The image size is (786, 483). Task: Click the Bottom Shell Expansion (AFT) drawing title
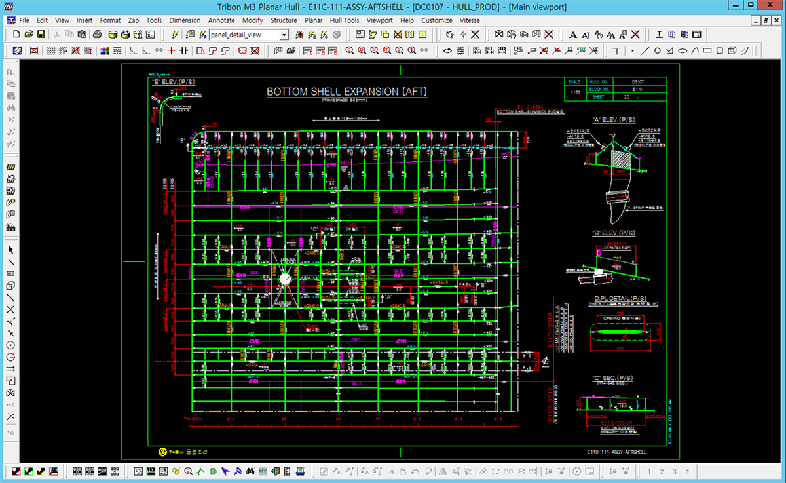346,92
